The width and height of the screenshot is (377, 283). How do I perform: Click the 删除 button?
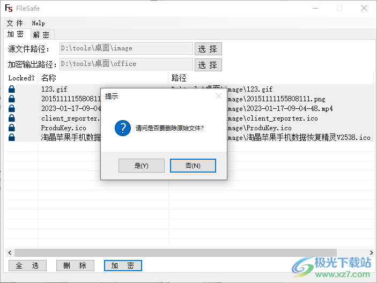click(75, 265)
